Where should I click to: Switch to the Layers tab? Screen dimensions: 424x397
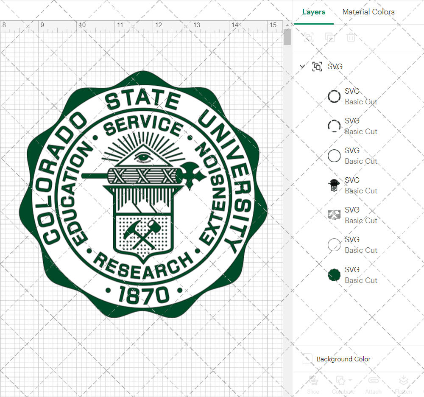(314, 12)
